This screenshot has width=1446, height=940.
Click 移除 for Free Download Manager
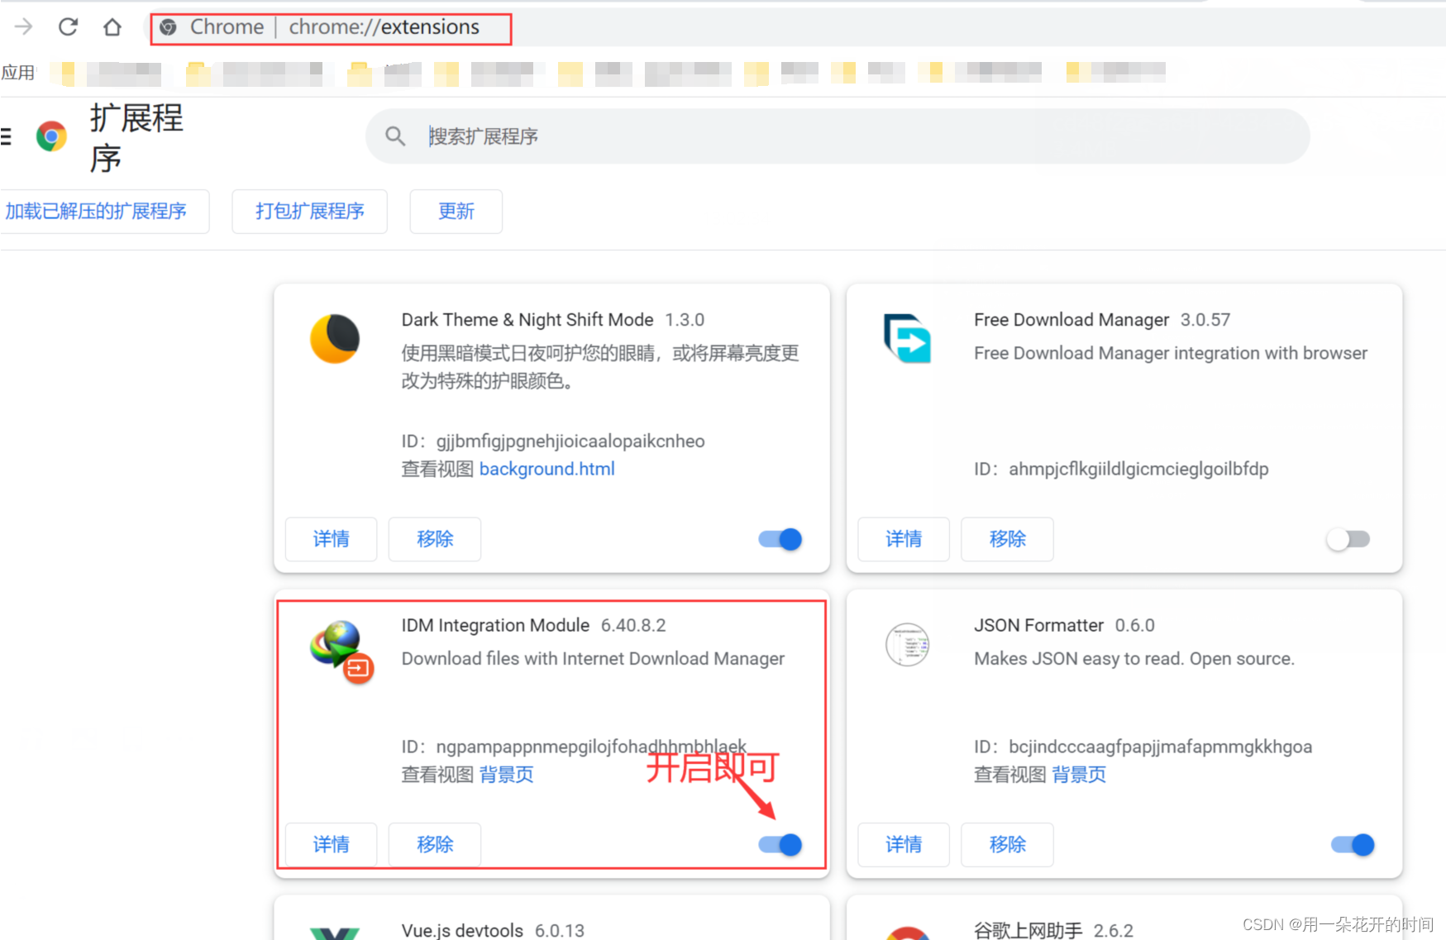pyautogui.click(x=1007, y=539)
